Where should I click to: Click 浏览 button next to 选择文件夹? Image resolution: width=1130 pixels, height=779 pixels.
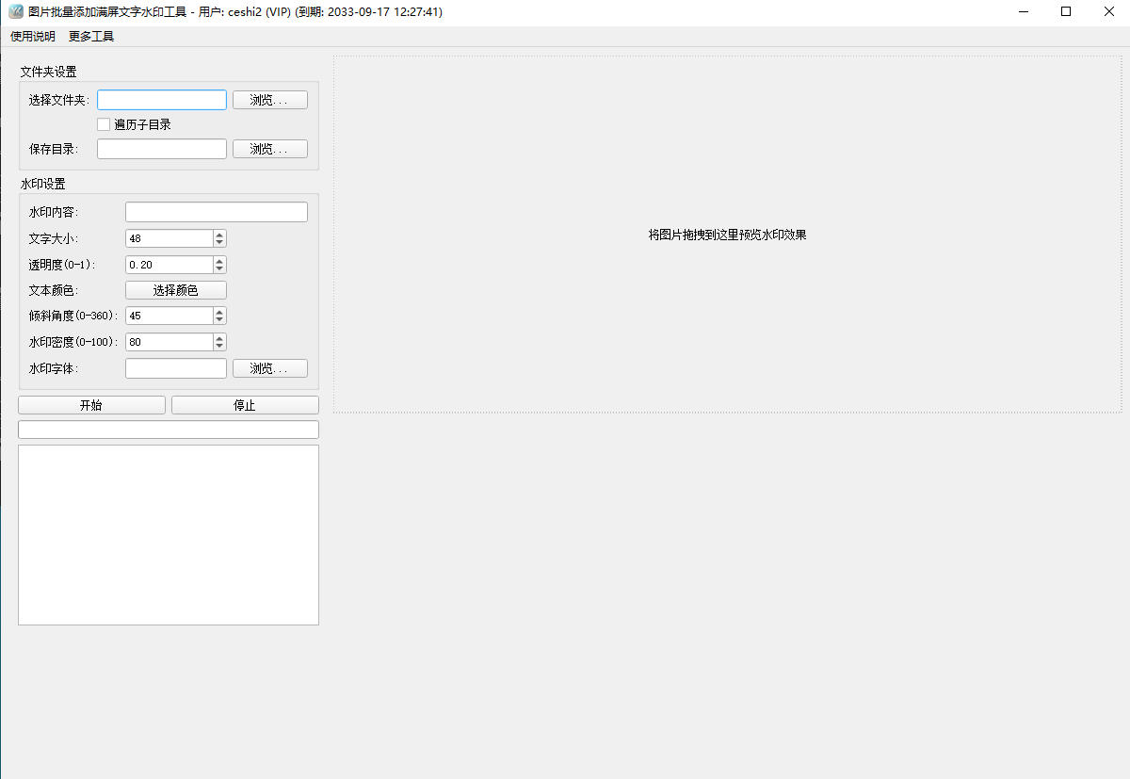[269, 100]
